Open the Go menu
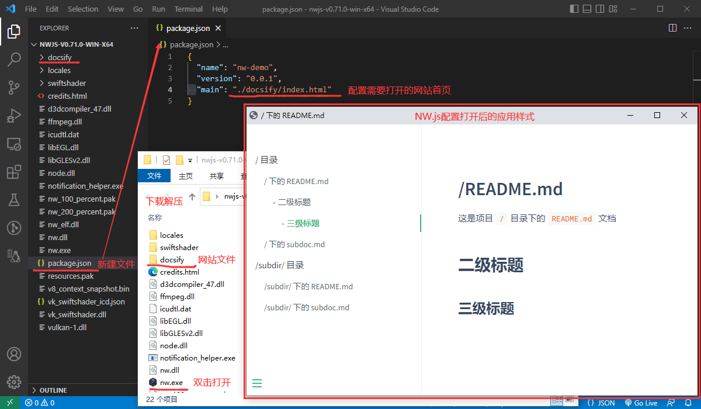 (138, 9)
